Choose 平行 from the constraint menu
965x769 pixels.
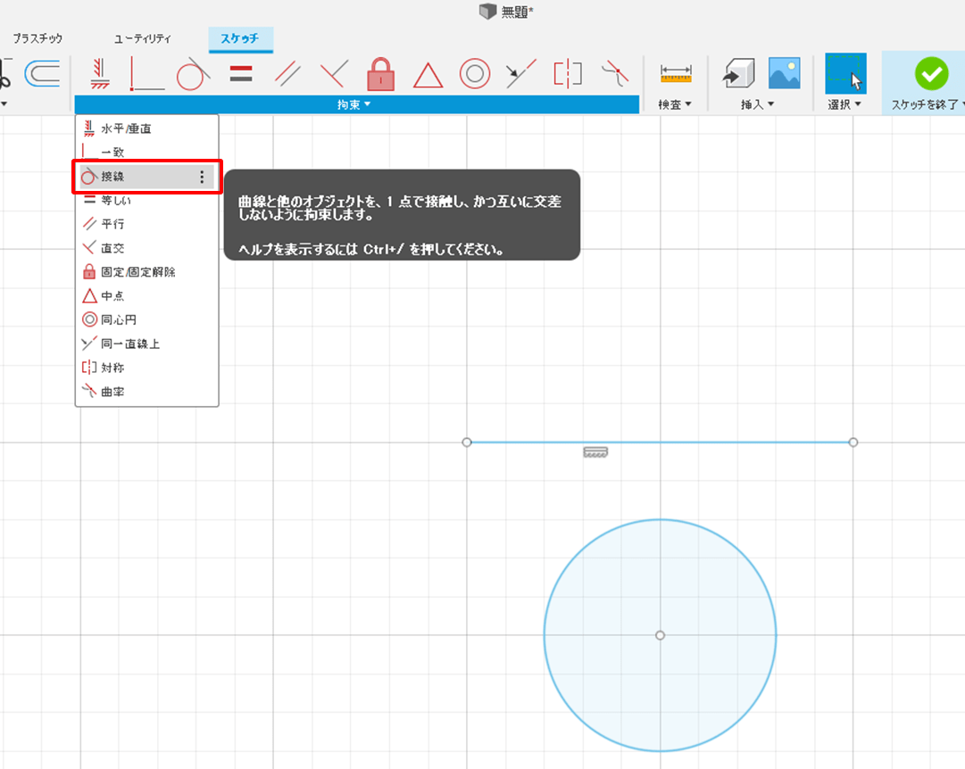[x=112, y=224]
